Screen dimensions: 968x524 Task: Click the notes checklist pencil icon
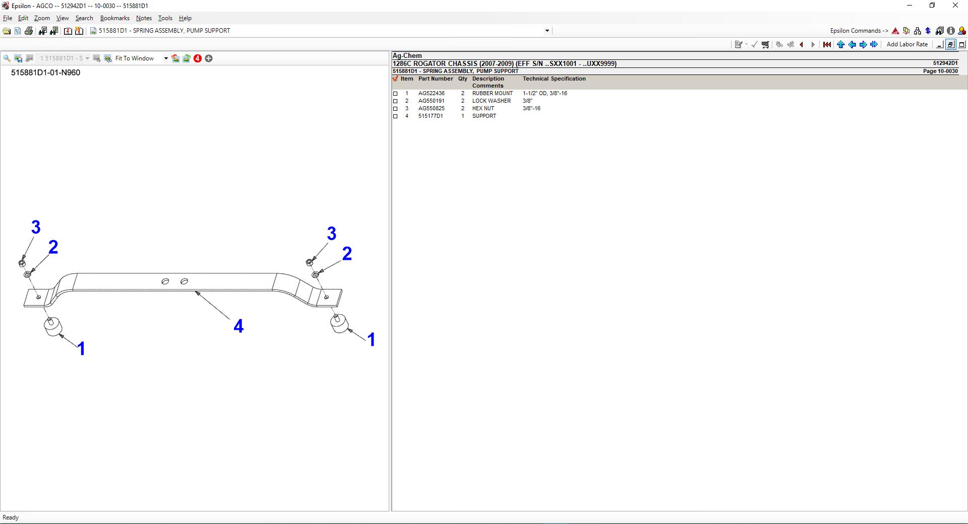coord(739,44)
